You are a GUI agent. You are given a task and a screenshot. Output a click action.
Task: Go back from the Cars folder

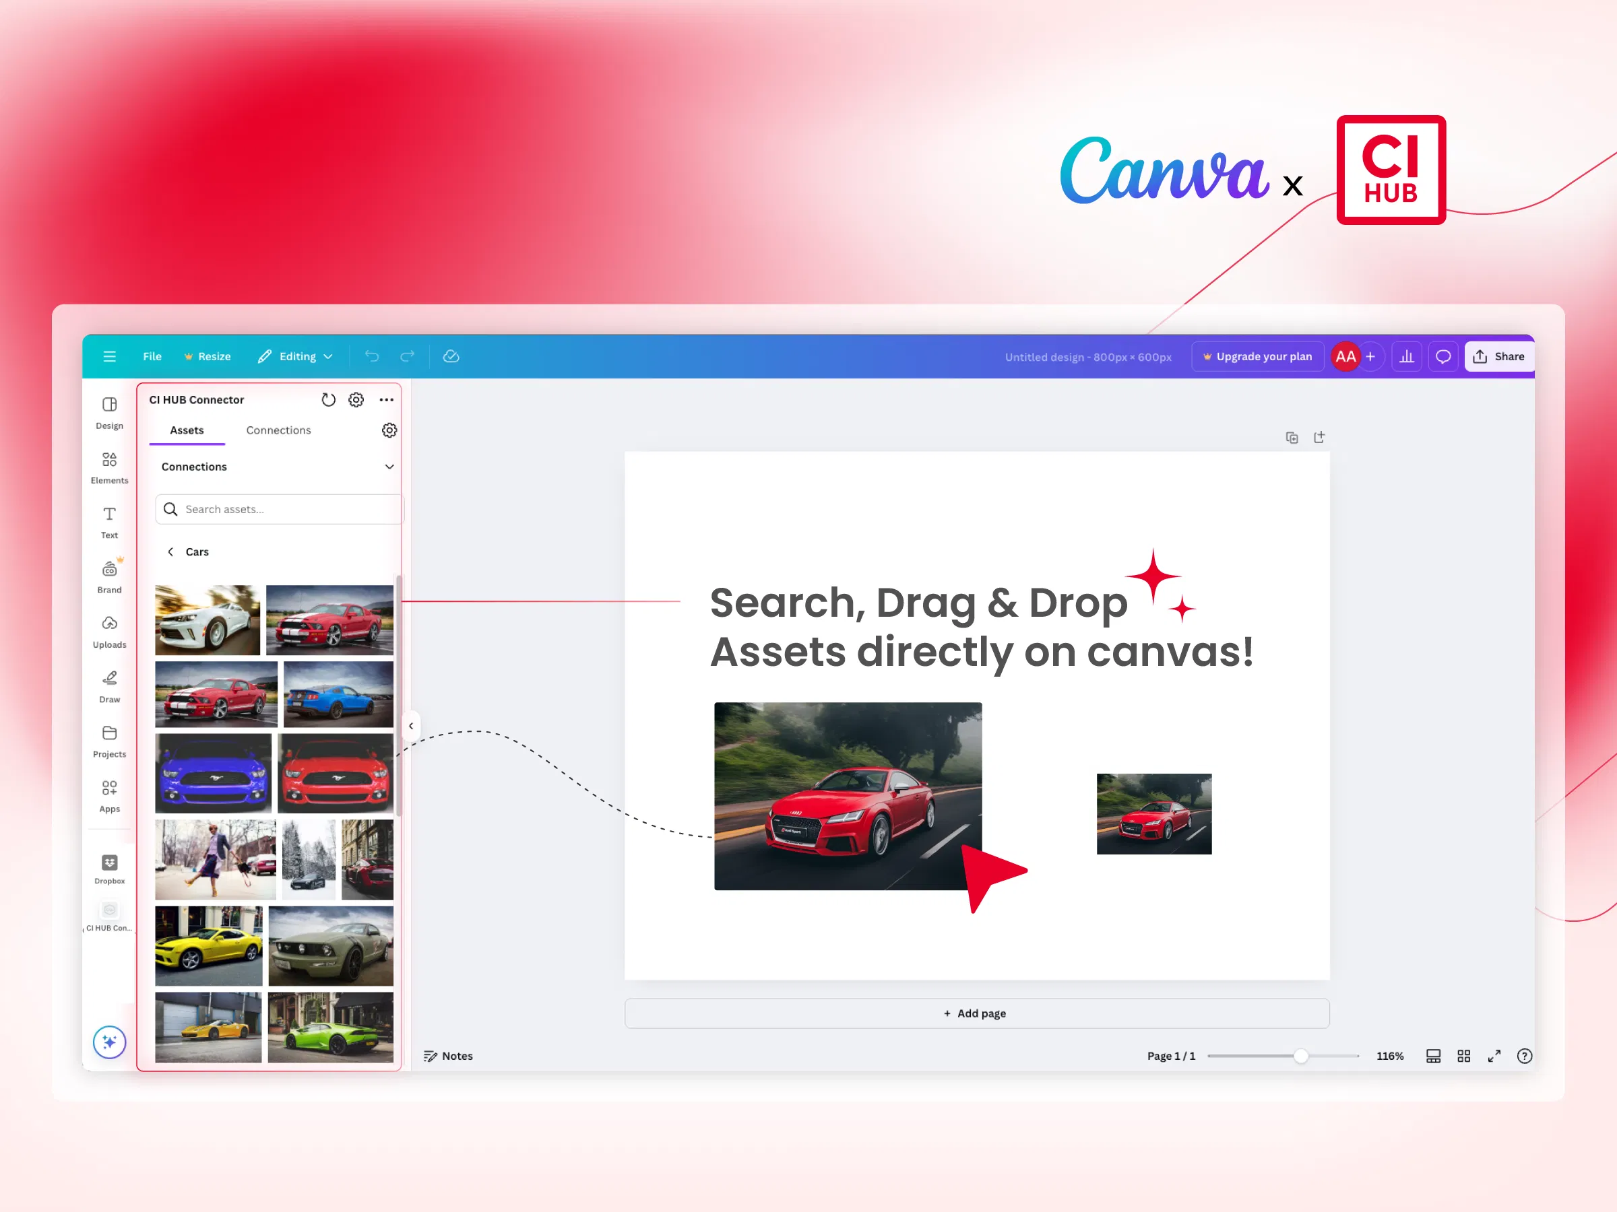[170, 551]
